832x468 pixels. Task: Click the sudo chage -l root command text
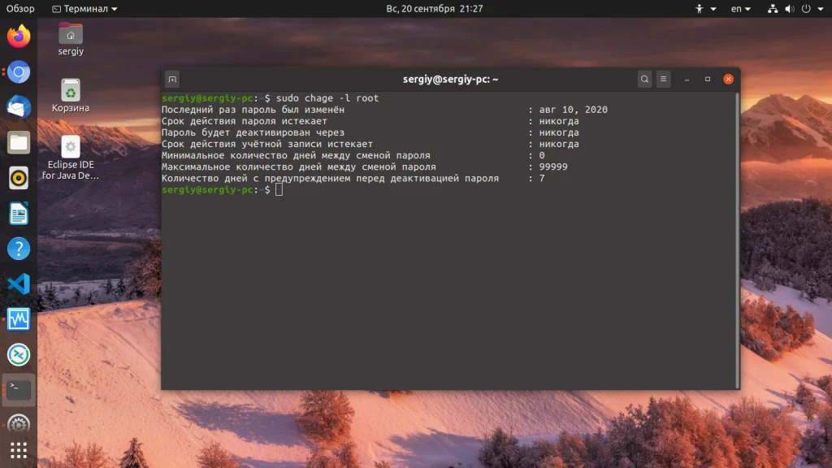coord(327,98)
